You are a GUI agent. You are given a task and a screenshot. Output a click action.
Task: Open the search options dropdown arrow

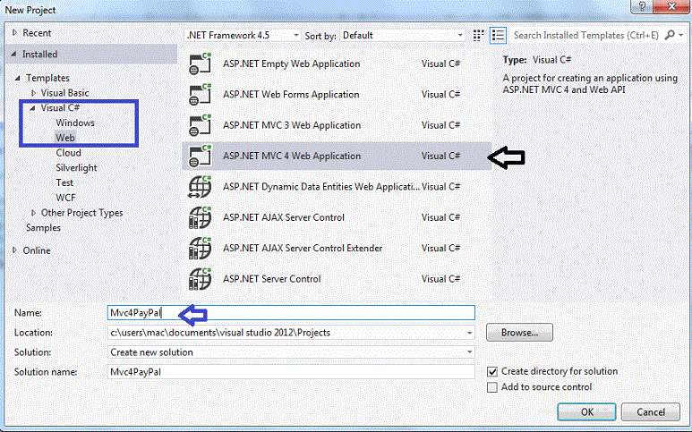coord(681,35)
